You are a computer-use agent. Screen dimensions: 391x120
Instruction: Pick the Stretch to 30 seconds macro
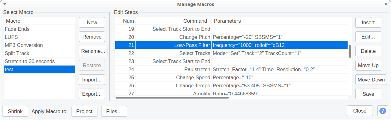click(40, 61)
